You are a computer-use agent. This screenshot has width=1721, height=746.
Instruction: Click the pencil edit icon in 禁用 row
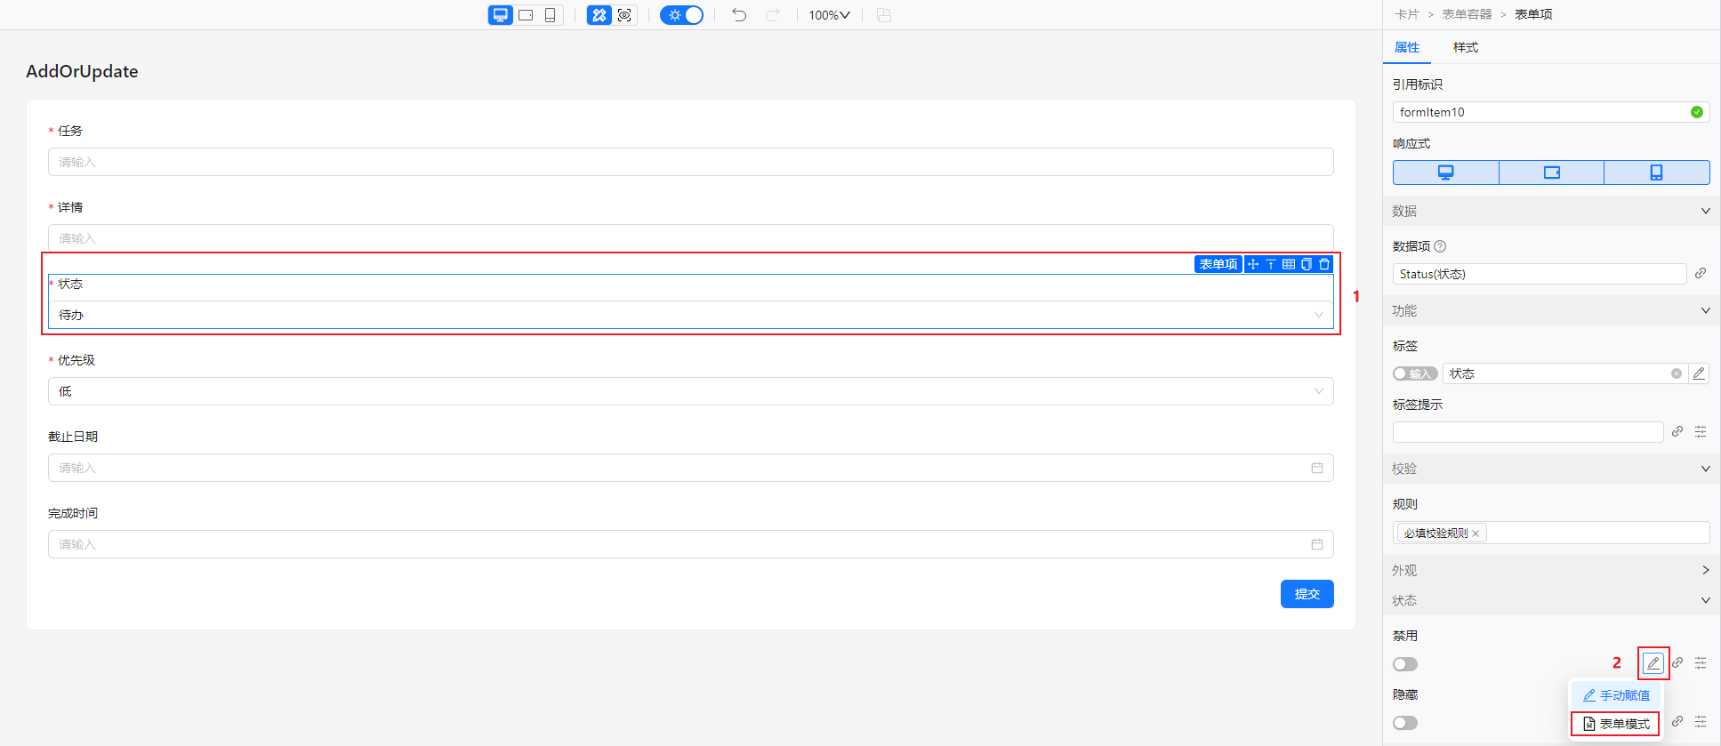1653,663
